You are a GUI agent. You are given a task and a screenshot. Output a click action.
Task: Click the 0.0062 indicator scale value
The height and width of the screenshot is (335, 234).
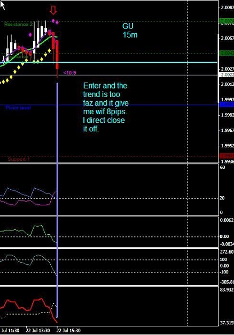click(x=227, y=220)
